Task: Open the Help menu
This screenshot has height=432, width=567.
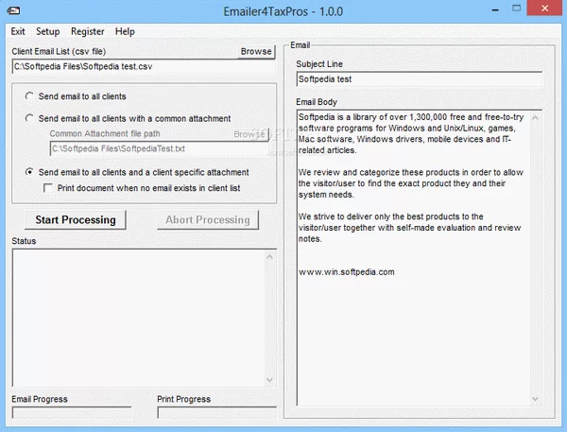Action: pos(125,31)
